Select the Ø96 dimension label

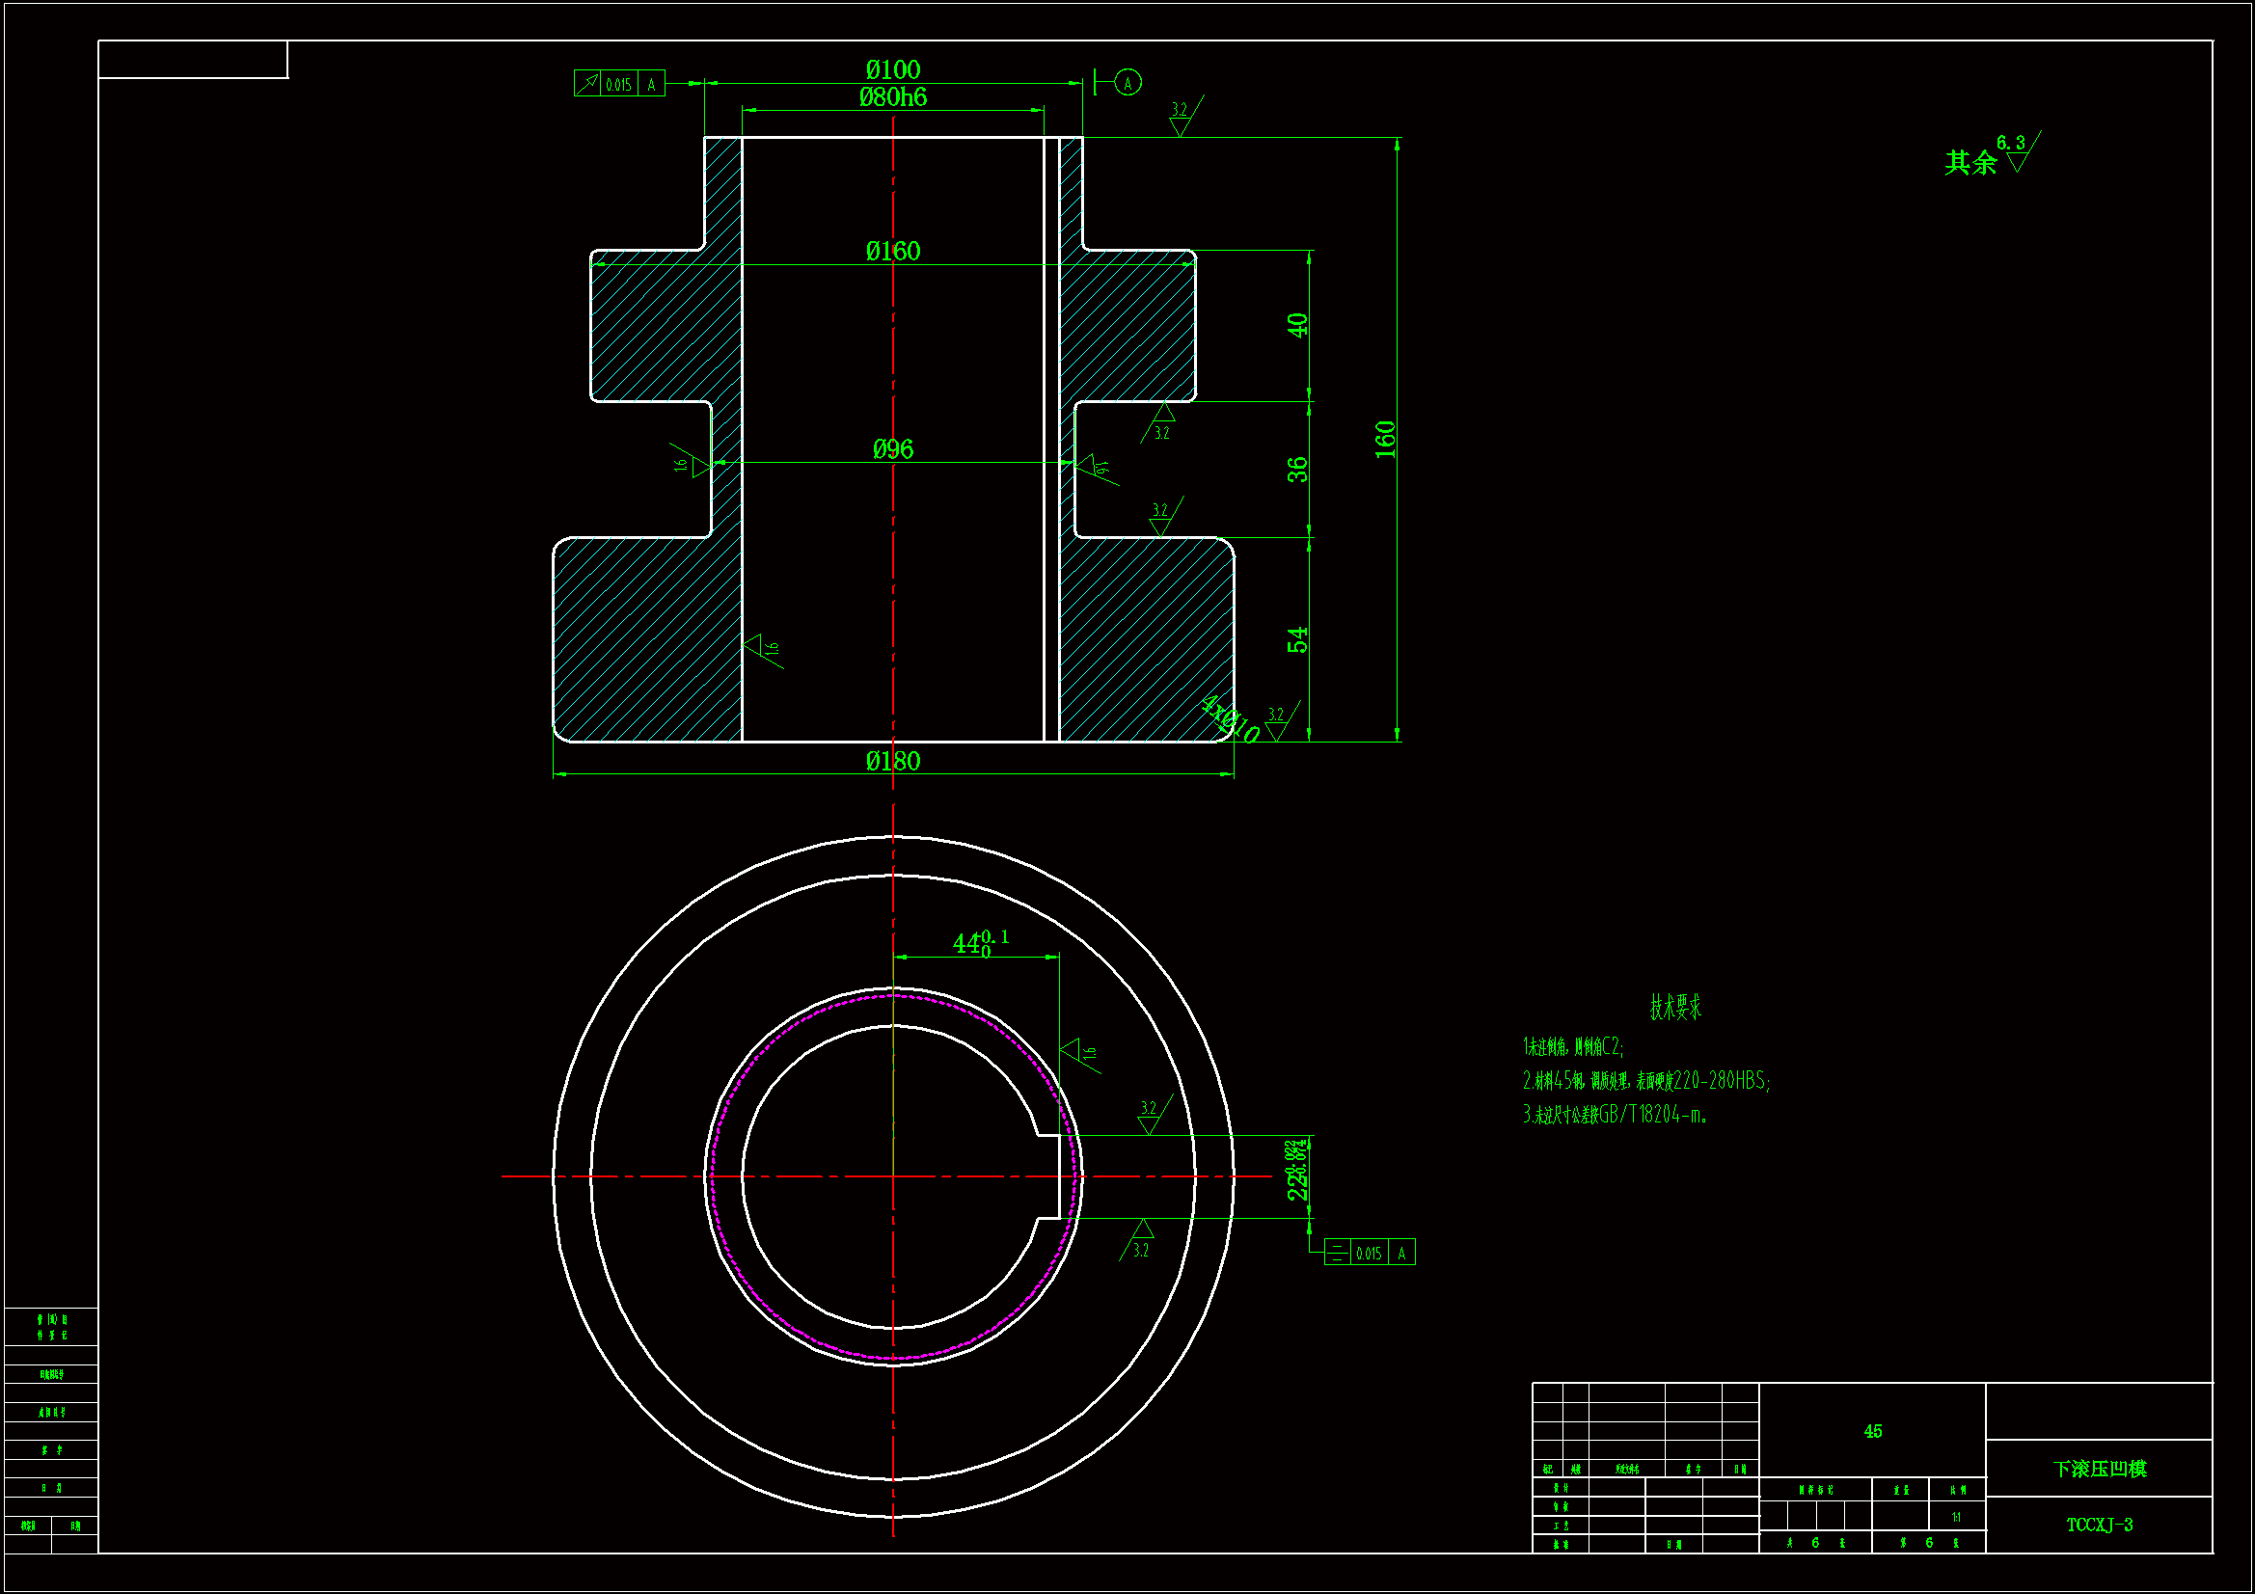893,449
